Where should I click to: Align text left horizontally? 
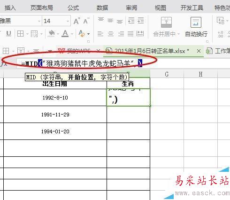pyautogui.click(x=100, y=34)
